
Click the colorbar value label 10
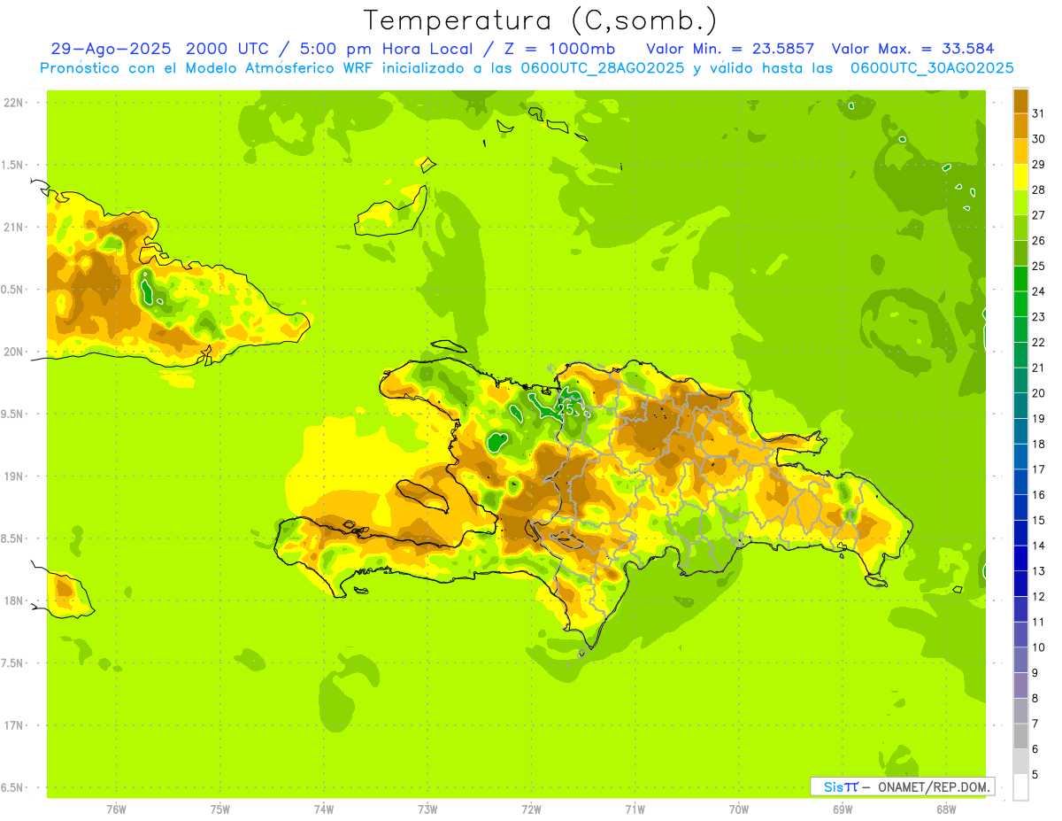coord(1039,647)
